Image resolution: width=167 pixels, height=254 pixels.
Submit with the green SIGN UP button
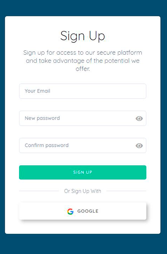(x=83, y=172)
